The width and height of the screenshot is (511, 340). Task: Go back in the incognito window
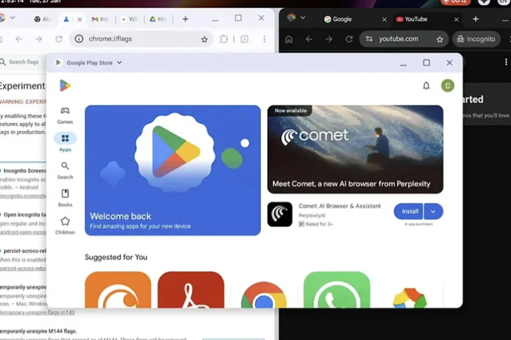coord(309,39)
